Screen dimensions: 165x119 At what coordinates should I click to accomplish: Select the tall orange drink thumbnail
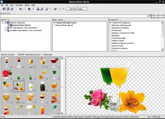click(x=43, y=109)
